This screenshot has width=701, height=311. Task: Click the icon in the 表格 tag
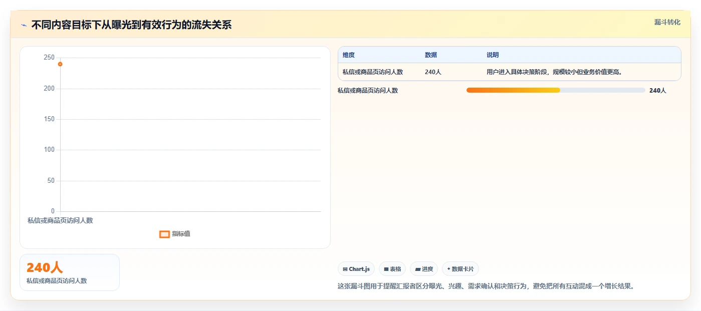(x=386, y=269)
